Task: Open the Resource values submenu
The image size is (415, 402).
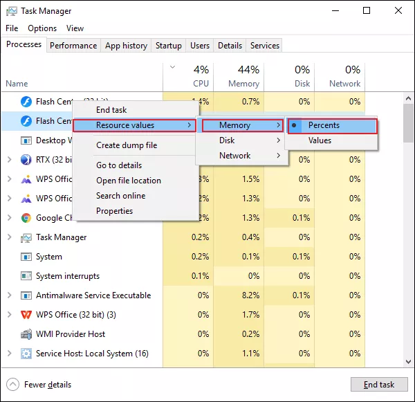Action: coord(134,125)
